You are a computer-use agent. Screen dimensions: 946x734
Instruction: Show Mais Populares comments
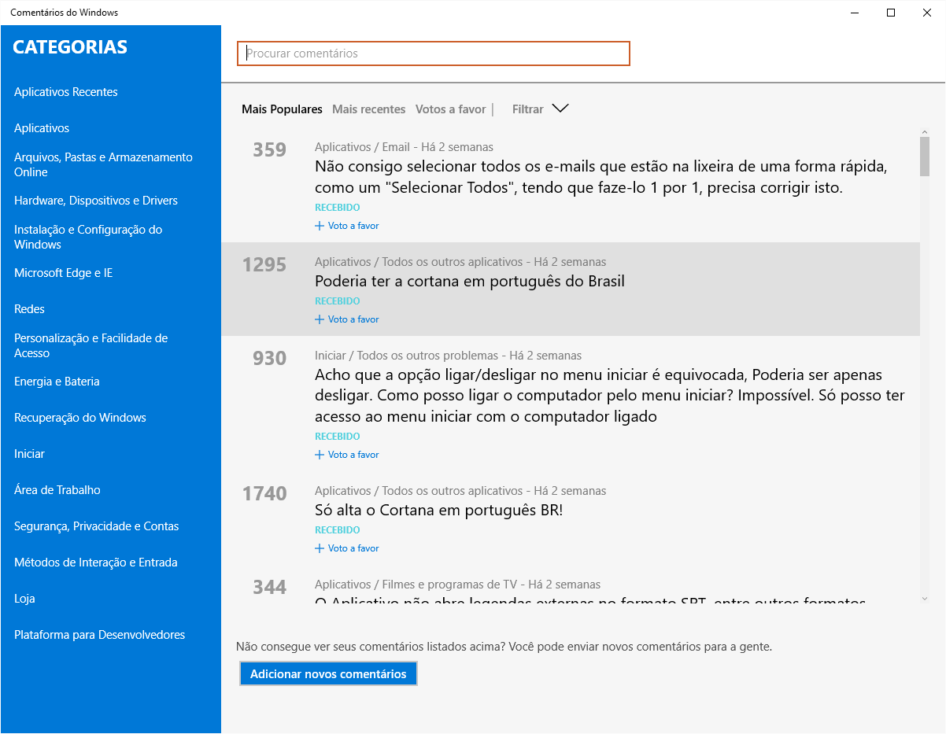282,109
